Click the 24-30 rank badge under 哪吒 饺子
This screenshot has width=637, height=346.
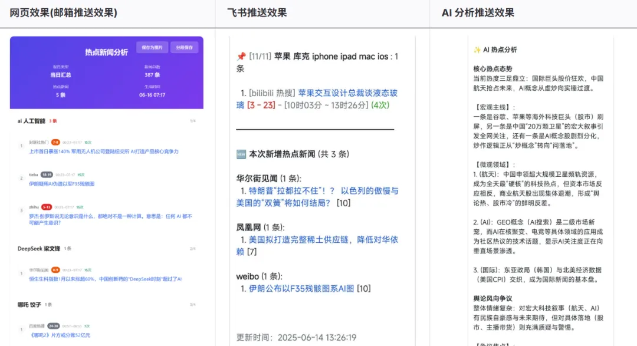pyautogui.click(x=53, y=326)
